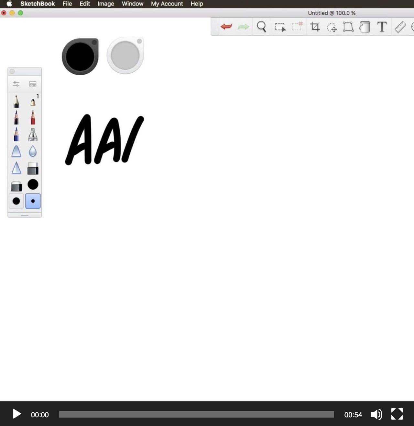Image resolution: width=414 pixels, height=426 pixels.
Task: Select the water drop smear brush
Action: pyautogui.click(x=32, y=151)
